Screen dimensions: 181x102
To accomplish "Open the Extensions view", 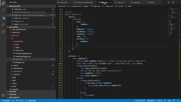I will click(x=3, y=31).
